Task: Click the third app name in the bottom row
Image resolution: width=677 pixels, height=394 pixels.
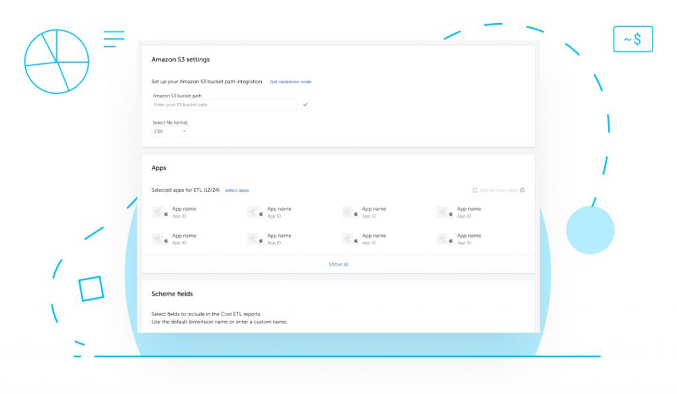Action: click(x=374, y=236)
